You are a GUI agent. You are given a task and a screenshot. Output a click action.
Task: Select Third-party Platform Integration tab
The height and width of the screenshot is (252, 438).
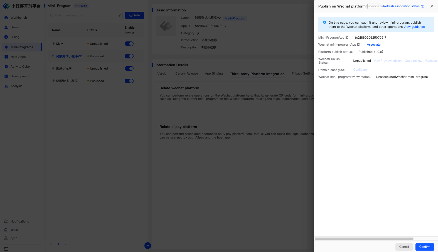257,74
